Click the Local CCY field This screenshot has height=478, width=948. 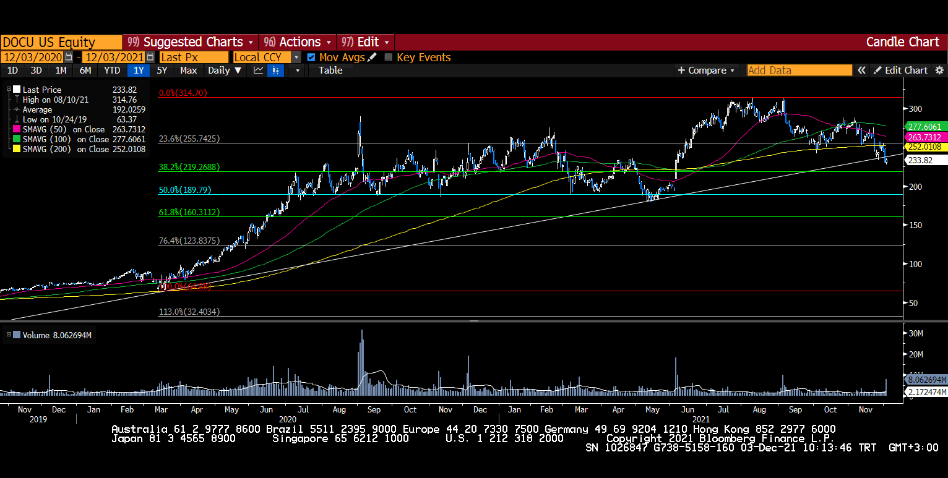pyautogui.click(x=262, y=57)
